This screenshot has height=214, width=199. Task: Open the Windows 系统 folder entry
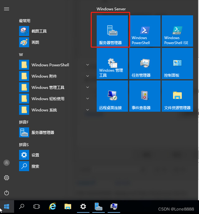click(54, 110)
